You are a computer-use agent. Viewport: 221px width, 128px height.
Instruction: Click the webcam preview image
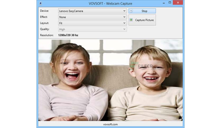click(x=111, y=80)
